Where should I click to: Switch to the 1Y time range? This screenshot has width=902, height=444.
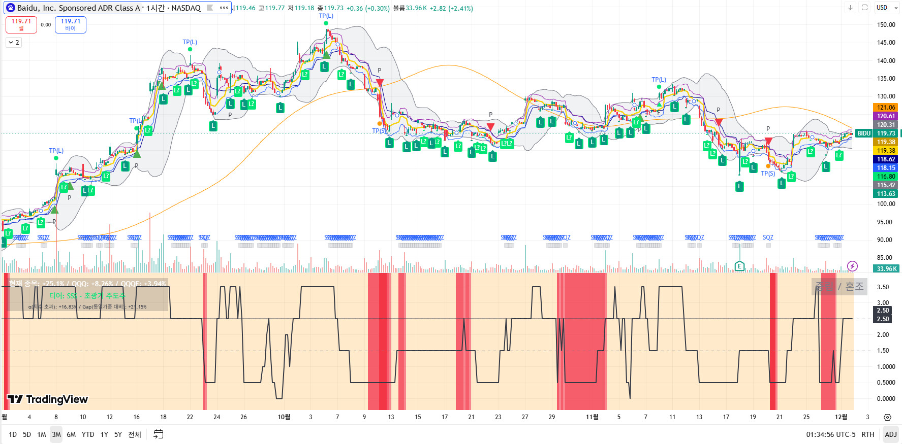104,434
